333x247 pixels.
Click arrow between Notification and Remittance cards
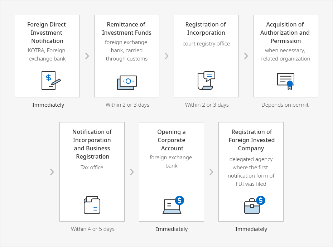[87, 56]
